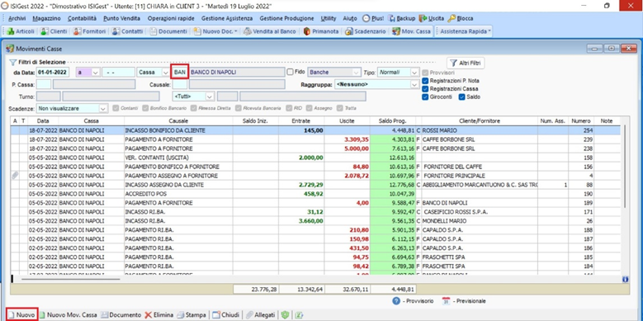The width and height of the screenshot is (643, 321).
Task: Toggle the Fido checkbox
Action: 291,72
